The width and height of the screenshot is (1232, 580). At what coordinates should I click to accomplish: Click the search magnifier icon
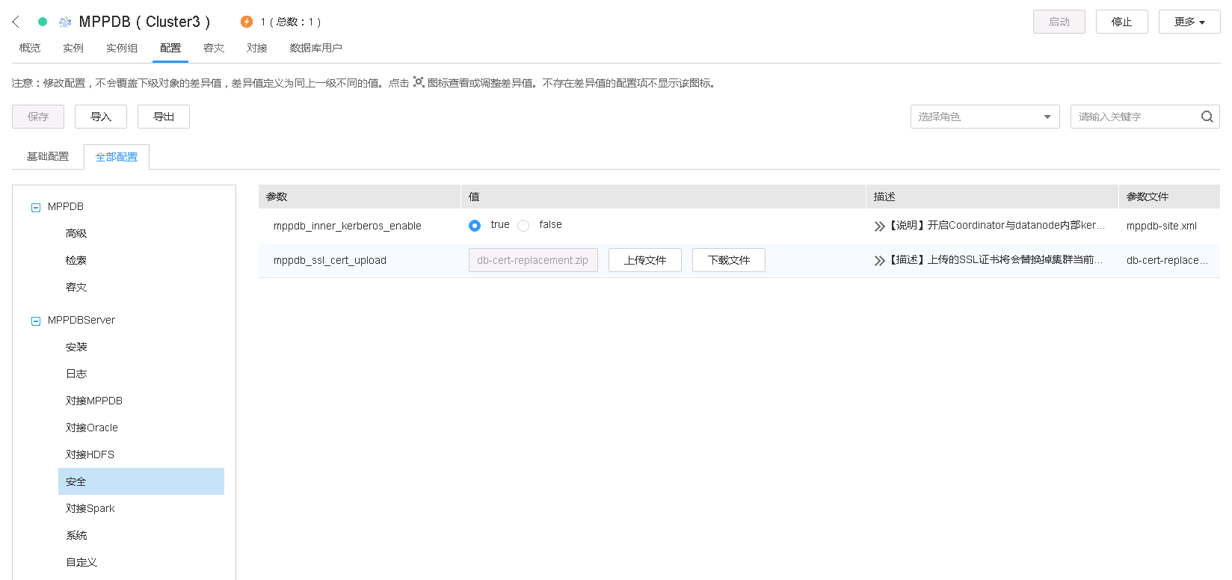coord(1207,117)
